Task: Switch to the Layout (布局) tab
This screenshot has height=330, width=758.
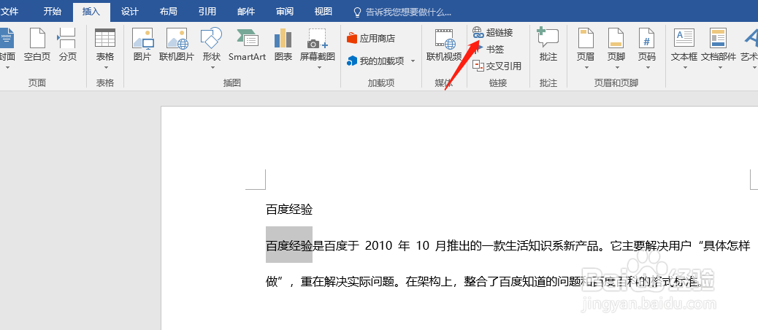Action: pyautogui.click(x=168, y=12)
